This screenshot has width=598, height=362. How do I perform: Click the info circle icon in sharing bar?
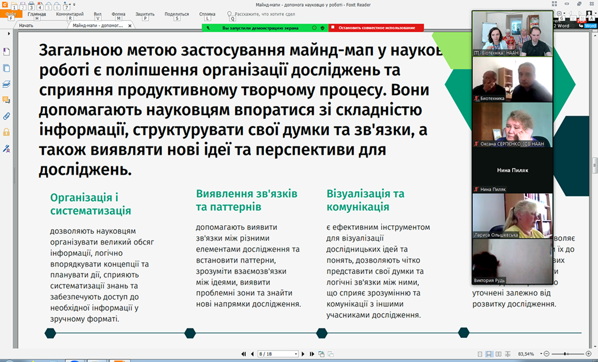click(x=314, y=28)
